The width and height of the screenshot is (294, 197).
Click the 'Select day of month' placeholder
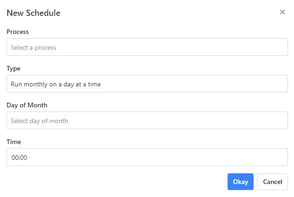39,121
